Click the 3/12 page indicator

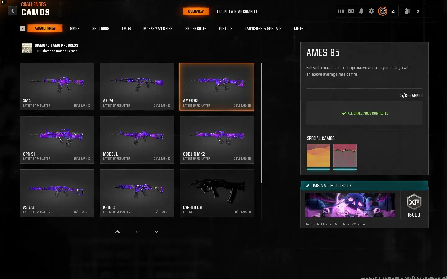(137, 232)
